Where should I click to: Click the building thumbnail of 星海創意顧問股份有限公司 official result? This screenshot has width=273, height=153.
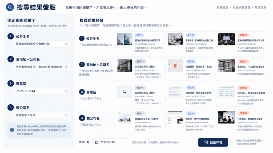pos(125,39)
